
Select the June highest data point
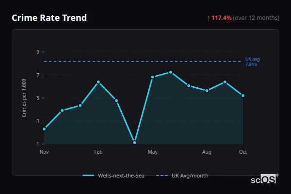pyautogui.click(x=171, y=72)
